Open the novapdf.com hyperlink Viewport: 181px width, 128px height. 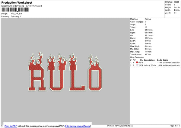(x=78, y=126)
